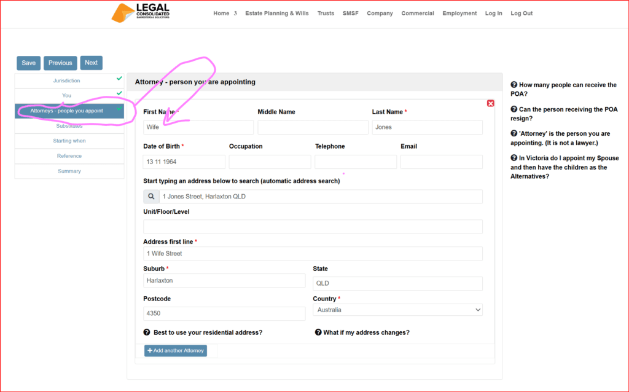The image size is (629, 392).
Task: Click the Save button
Action: (28, 63)
